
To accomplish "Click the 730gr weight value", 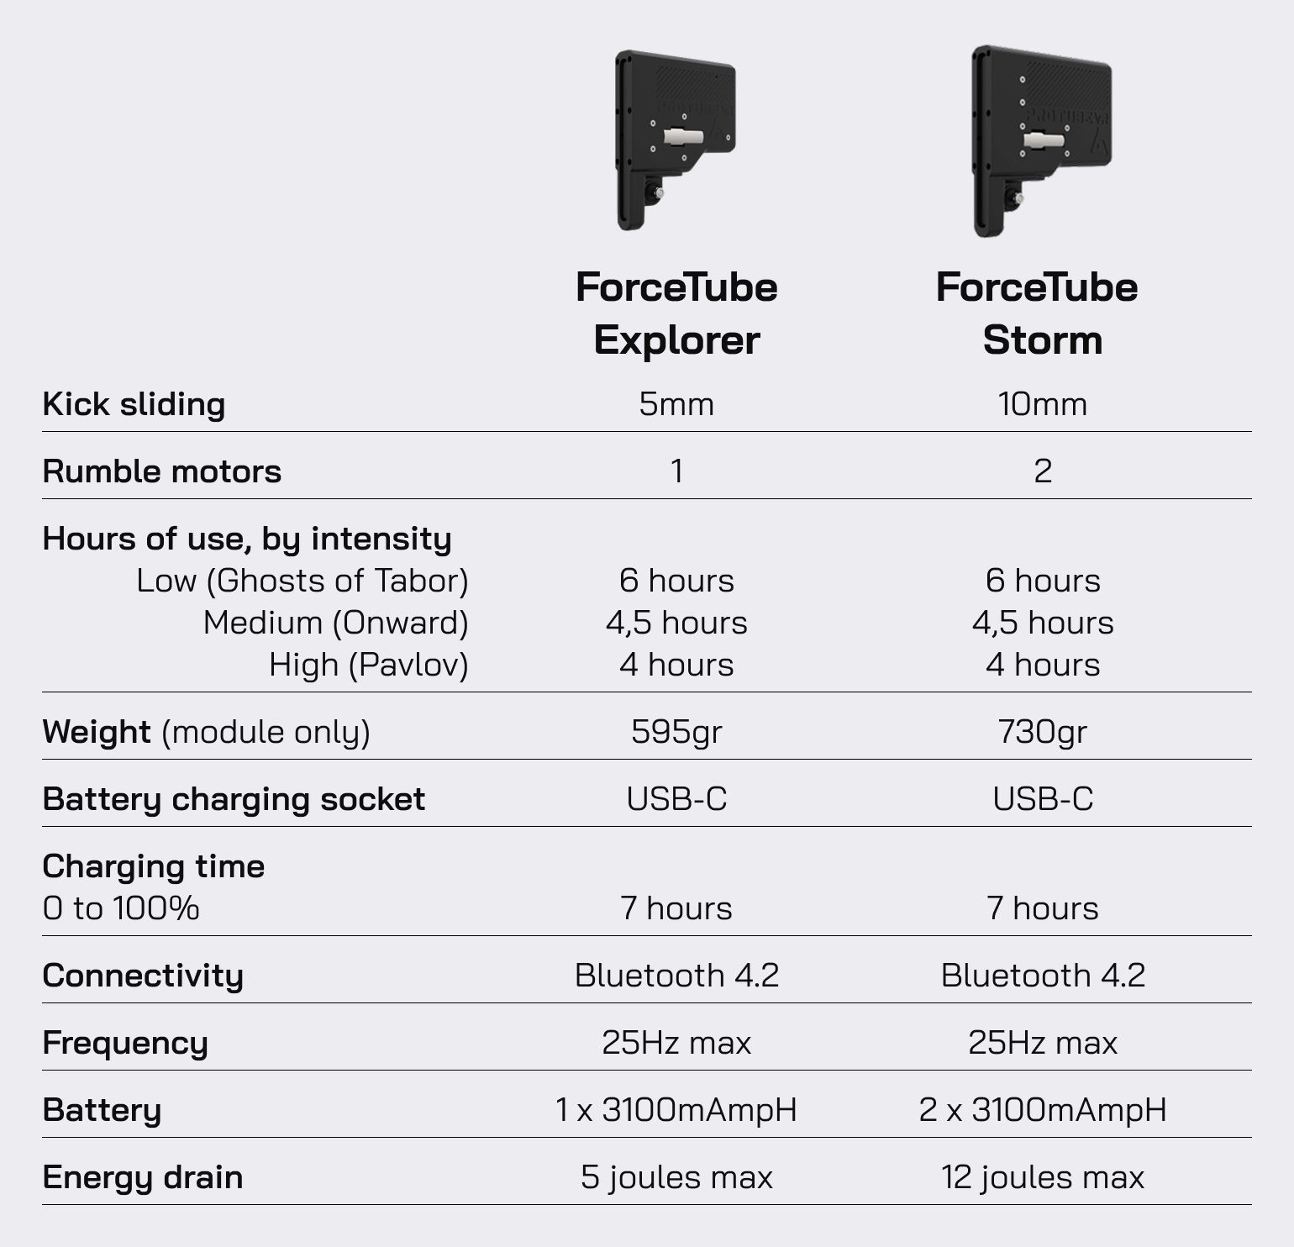I will (1042, 732).
